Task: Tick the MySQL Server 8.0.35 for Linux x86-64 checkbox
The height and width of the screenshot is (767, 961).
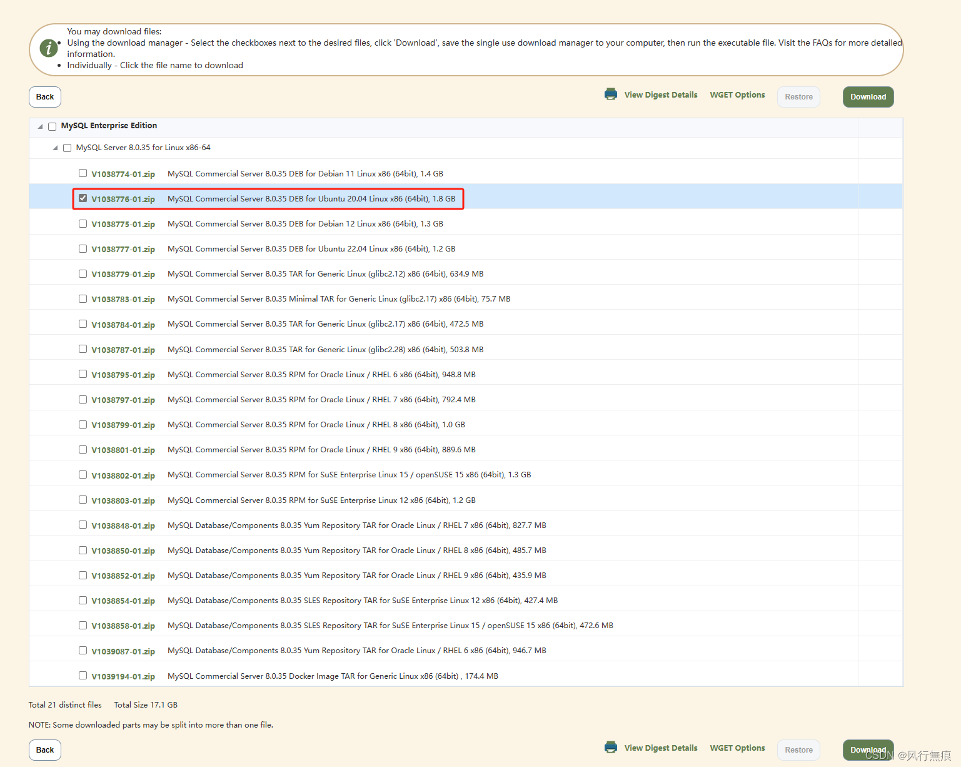Action: click(x=68, y=148)
